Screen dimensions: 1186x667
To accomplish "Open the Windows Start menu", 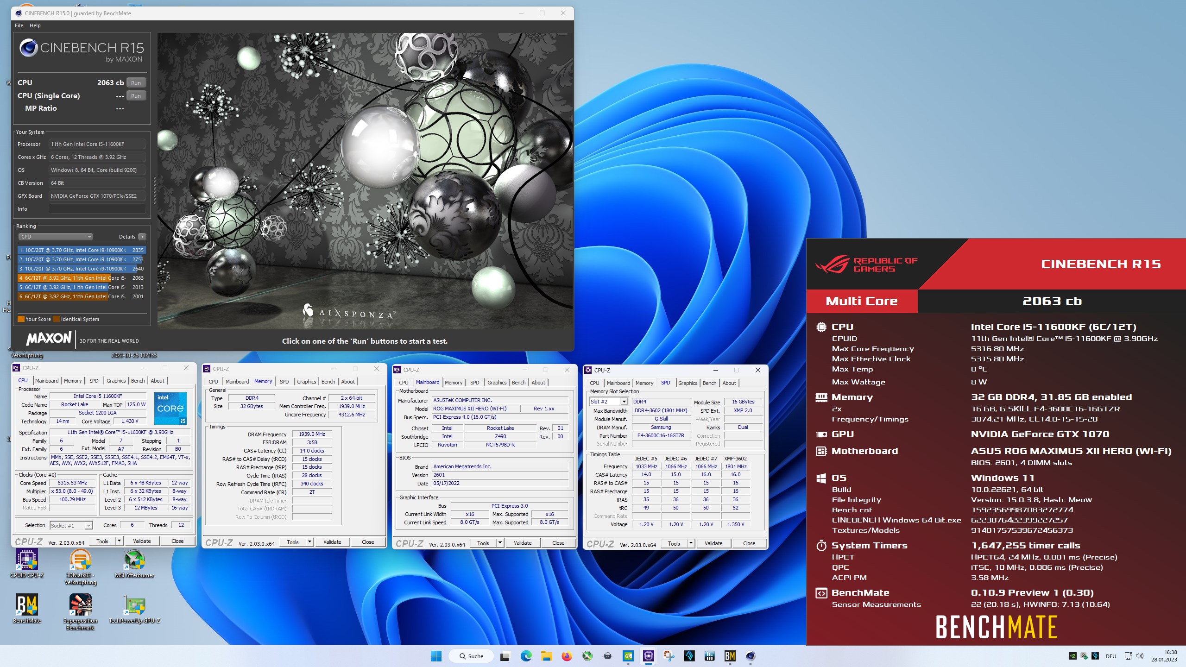I will pos(436,656).
